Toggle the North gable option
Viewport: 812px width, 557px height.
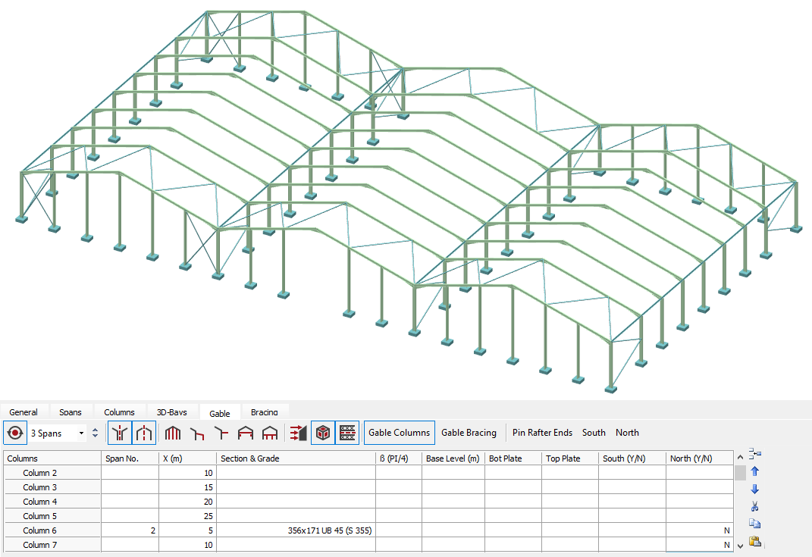pos(627,433)
